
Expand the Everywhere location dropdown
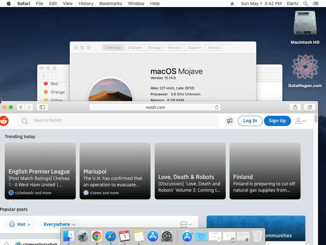tap(60, 224)
